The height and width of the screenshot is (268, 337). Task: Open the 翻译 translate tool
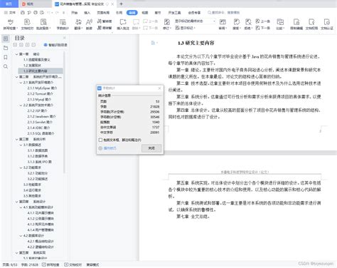pos(78,24)
